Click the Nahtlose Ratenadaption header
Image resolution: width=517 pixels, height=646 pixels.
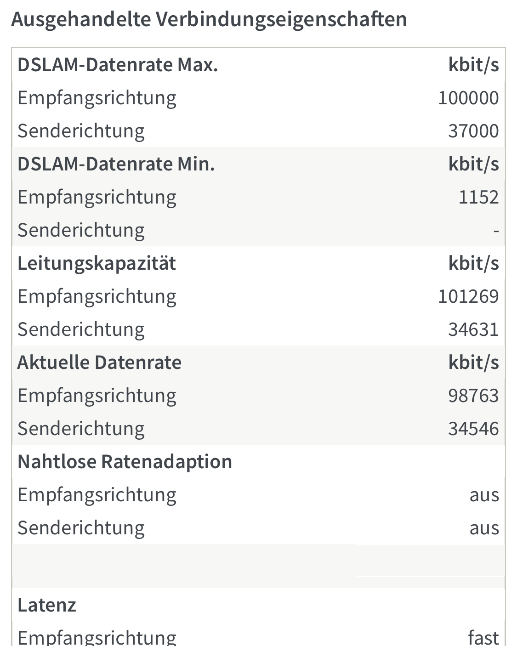(125, 462)
